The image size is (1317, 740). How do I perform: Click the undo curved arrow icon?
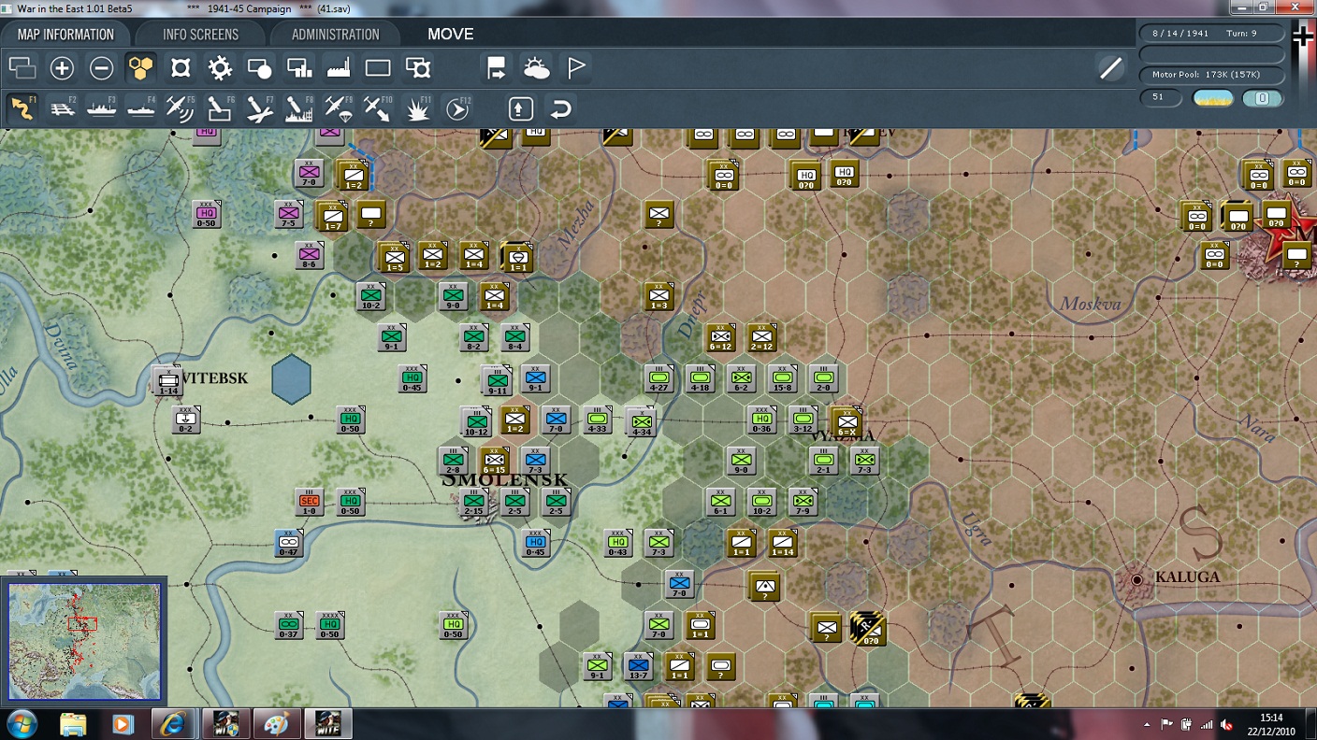click(560, 108)
